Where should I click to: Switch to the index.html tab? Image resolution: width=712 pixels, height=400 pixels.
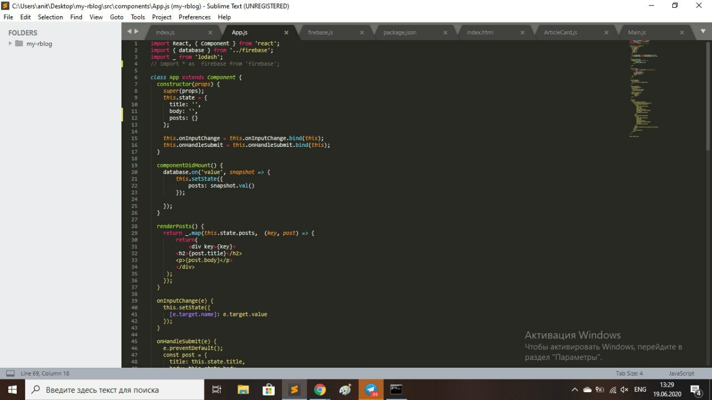[x=480, y=32]
